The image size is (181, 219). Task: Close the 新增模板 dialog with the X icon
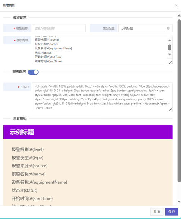coord(176,5)
